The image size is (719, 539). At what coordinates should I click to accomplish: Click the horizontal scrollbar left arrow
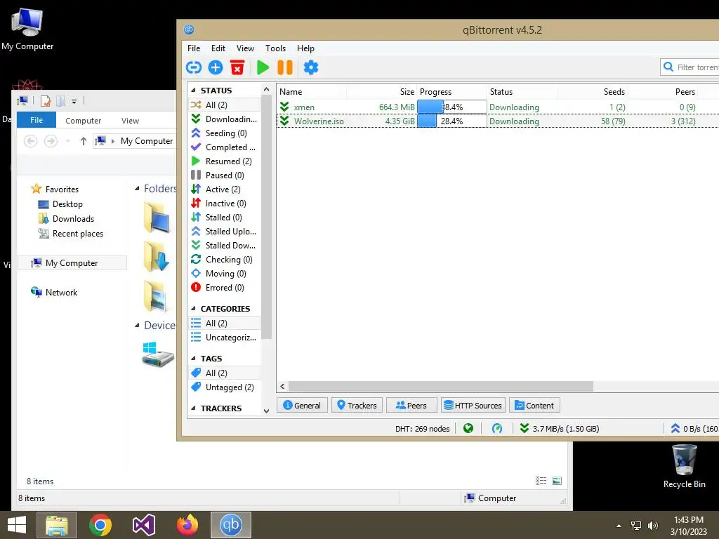282,387
